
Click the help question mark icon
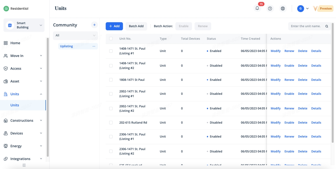coord(270,8)
